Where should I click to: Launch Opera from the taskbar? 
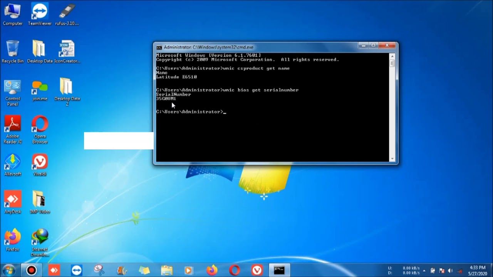coord(235,270)
